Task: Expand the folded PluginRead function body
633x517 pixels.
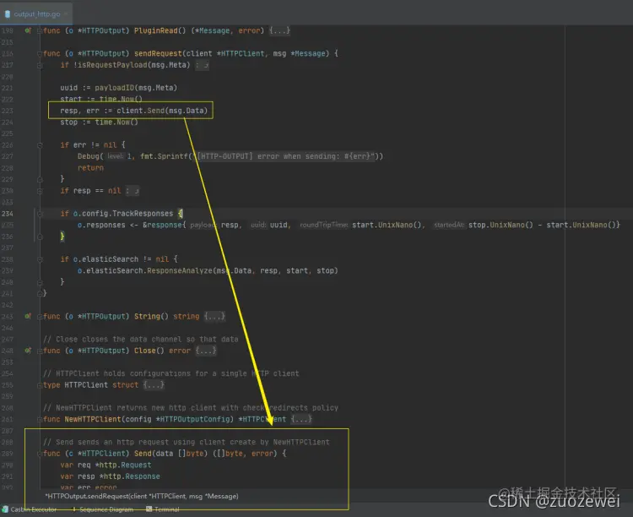Action: click(x=279, y=30)
